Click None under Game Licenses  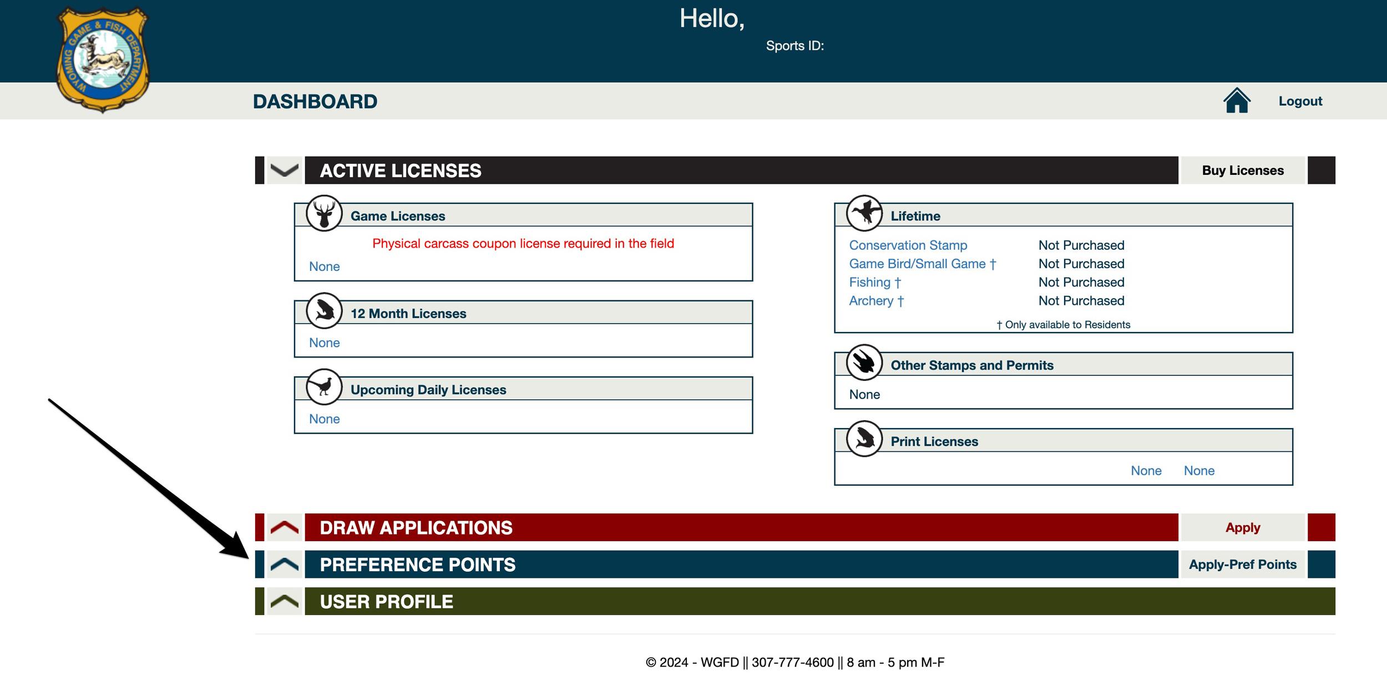click(323, 266)
